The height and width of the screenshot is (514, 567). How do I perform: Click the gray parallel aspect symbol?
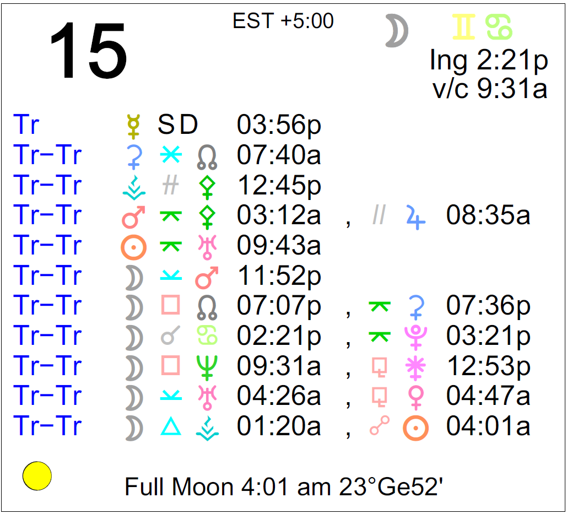click(379, 215)
